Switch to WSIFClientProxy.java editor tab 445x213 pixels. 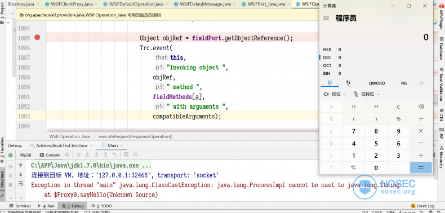tap(71, 4)
